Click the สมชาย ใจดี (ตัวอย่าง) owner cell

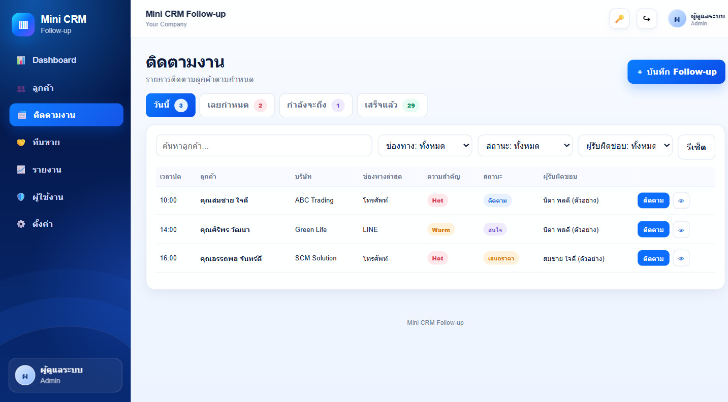click(x=574, y=258)
